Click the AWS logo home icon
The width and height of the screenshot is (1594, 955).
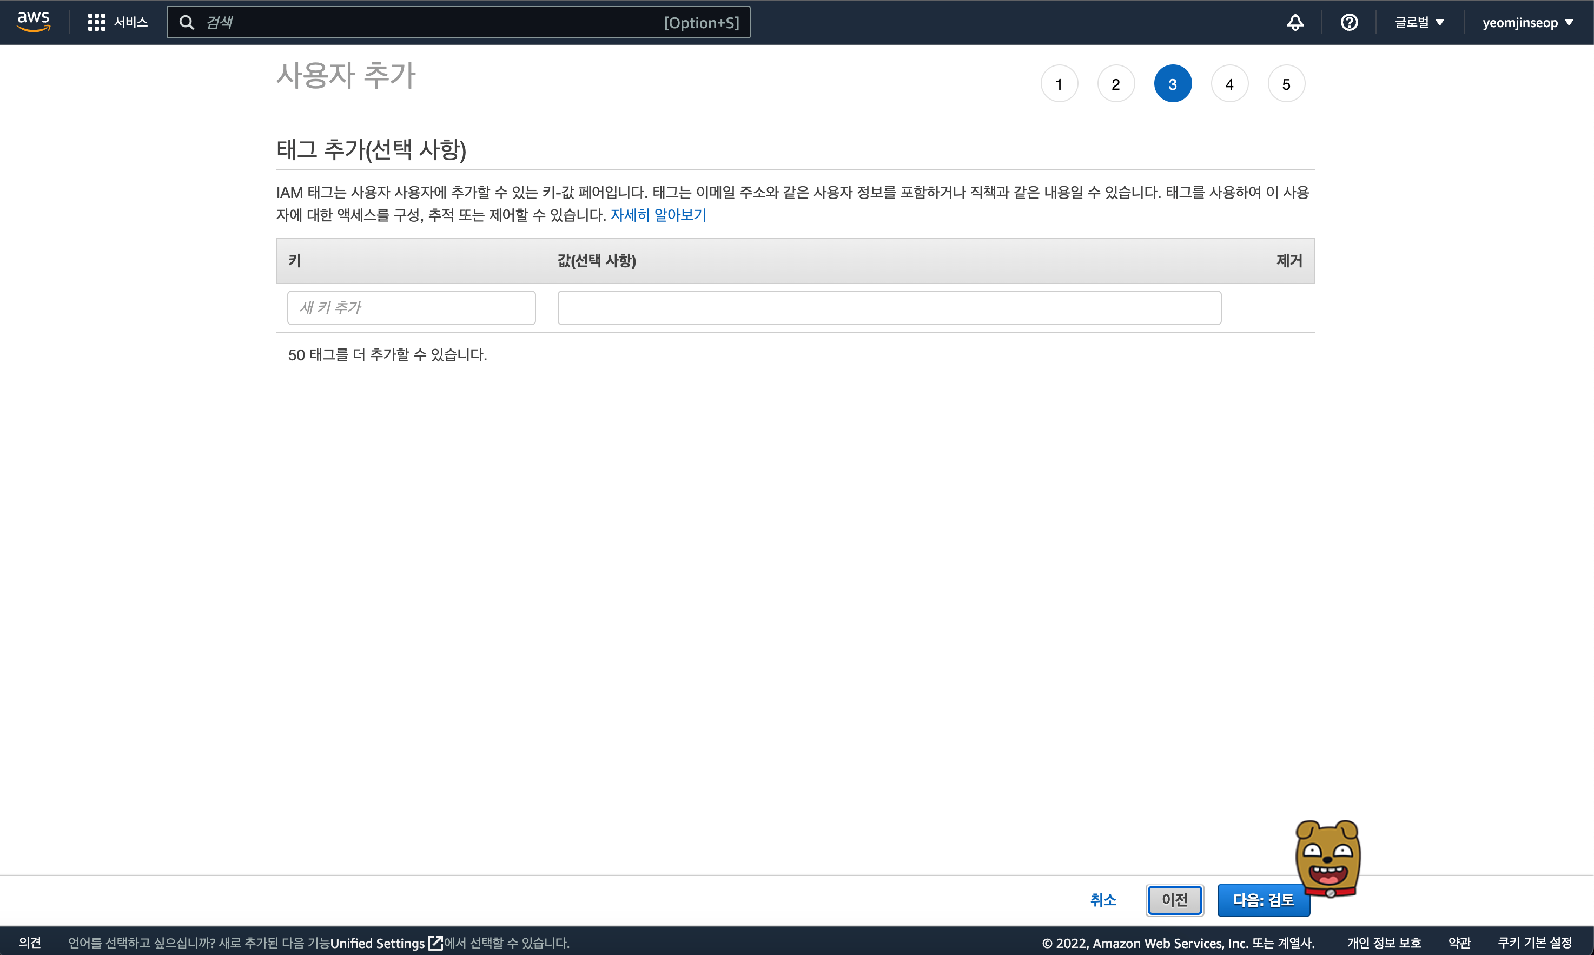coord(34,22)
